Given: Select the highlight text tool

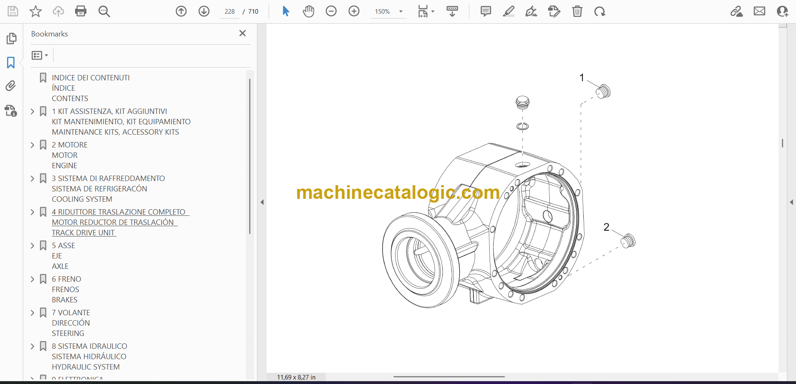Looking at the screenshot, I should pyautogui.click(x=509, y=11).
